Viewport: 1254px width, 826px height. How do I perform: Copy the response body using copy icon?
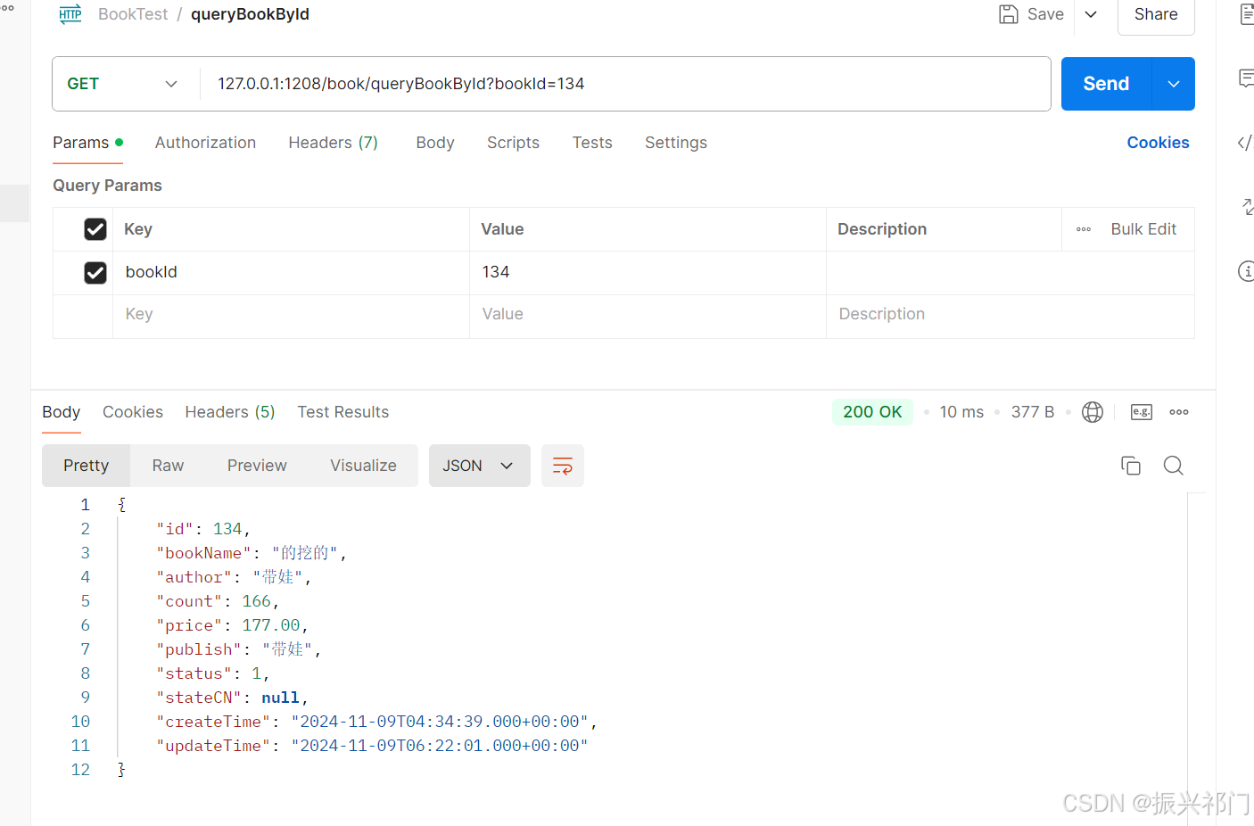pos(1130,466)
